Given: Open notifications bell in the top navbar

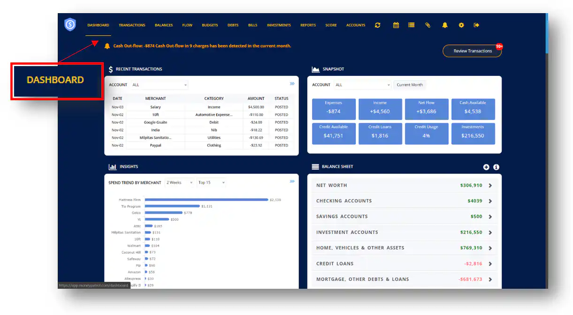Looking at the screenshot, I should pyautogui.click(x=444, y=25).
